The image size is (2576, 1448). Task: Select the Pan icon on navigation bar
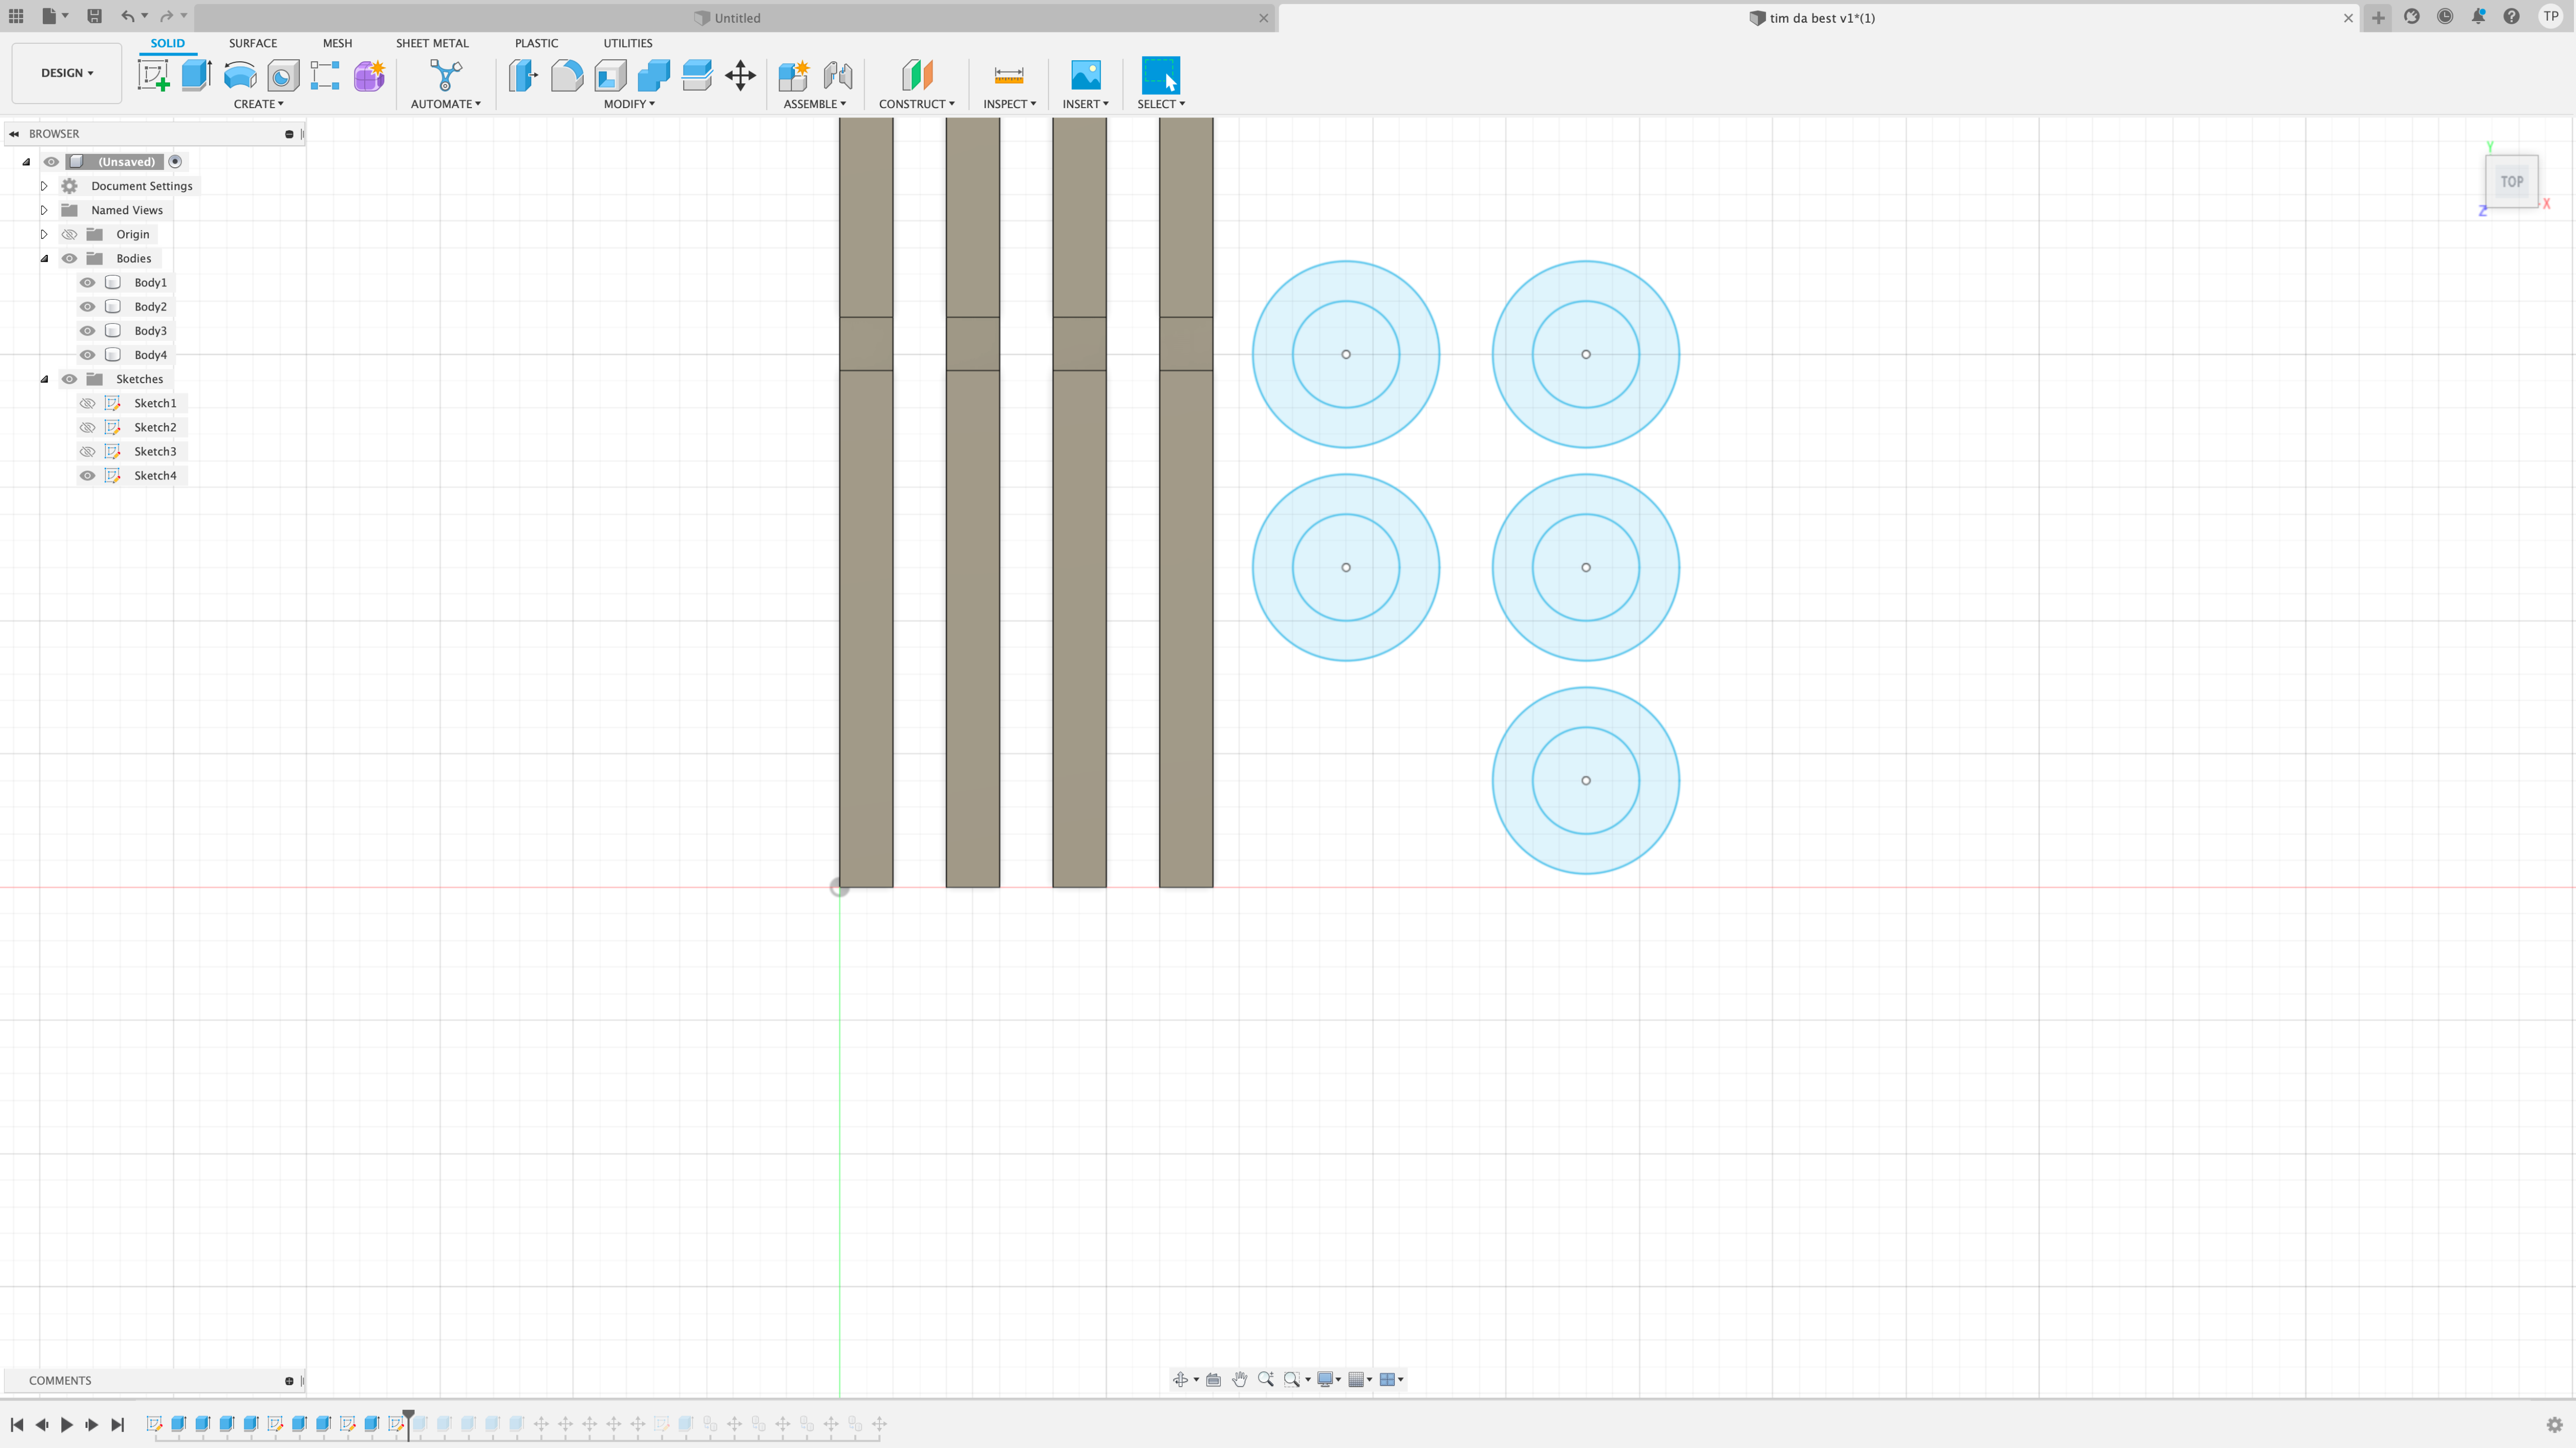1240,1379
